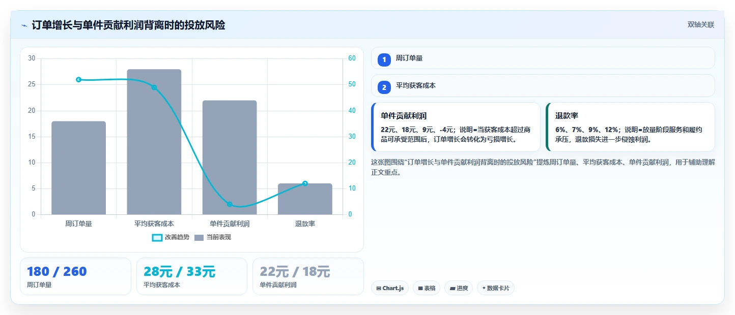
Task: Click the teal 改善趋势 legend swatch
Action: (157, 237)
